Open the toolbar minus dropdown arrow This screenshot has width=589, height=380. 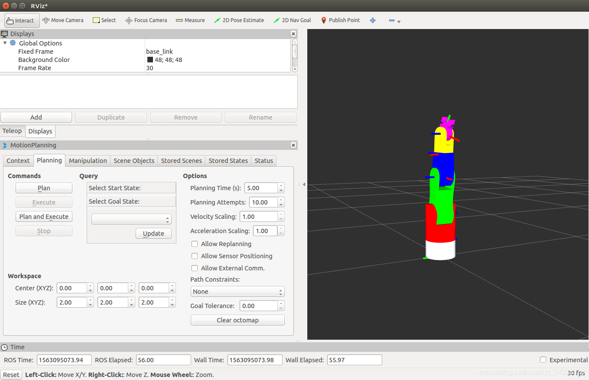399,21
